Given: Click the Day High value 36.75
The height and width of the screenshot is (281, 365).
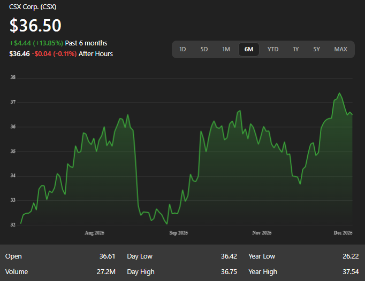Looking at the screenshot, I should pyautogui.click(x=229, y=272).
